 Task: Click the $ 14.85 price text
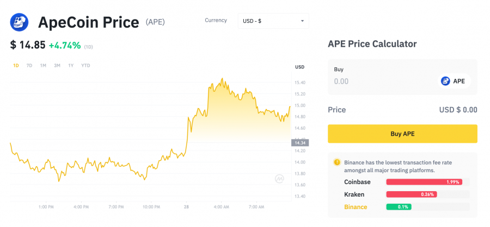click(28, 45)
